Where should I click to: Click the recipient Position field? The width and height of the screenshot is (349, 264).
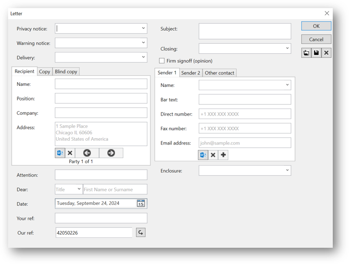point(101,99)
